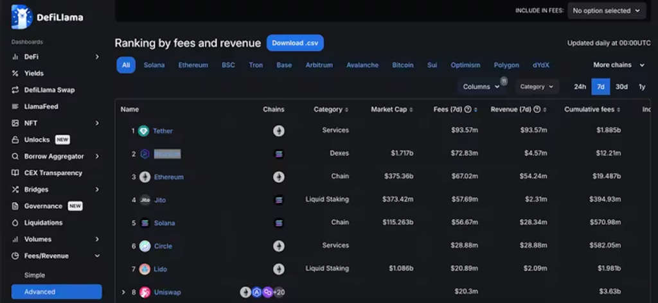The image size is (658, 303).
Task: Switch to the Bitcoin chain tab
Action: (x=403, y=65)
